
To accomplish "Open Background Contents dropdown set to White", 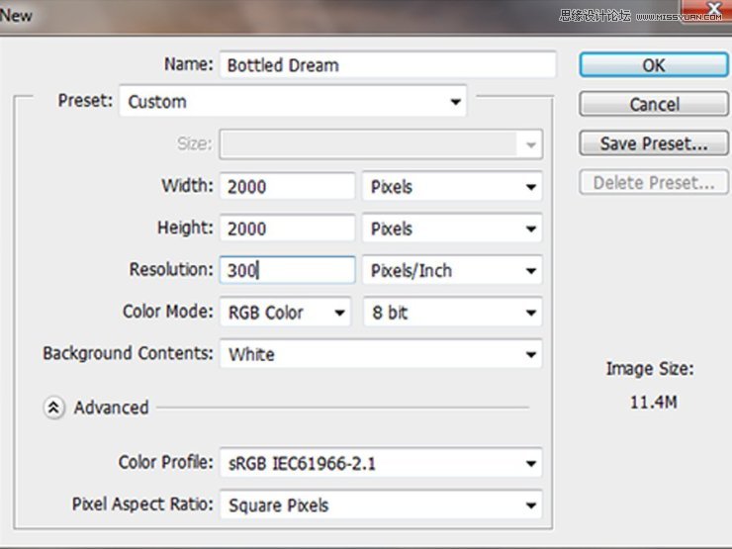I will tap(381, 354).
